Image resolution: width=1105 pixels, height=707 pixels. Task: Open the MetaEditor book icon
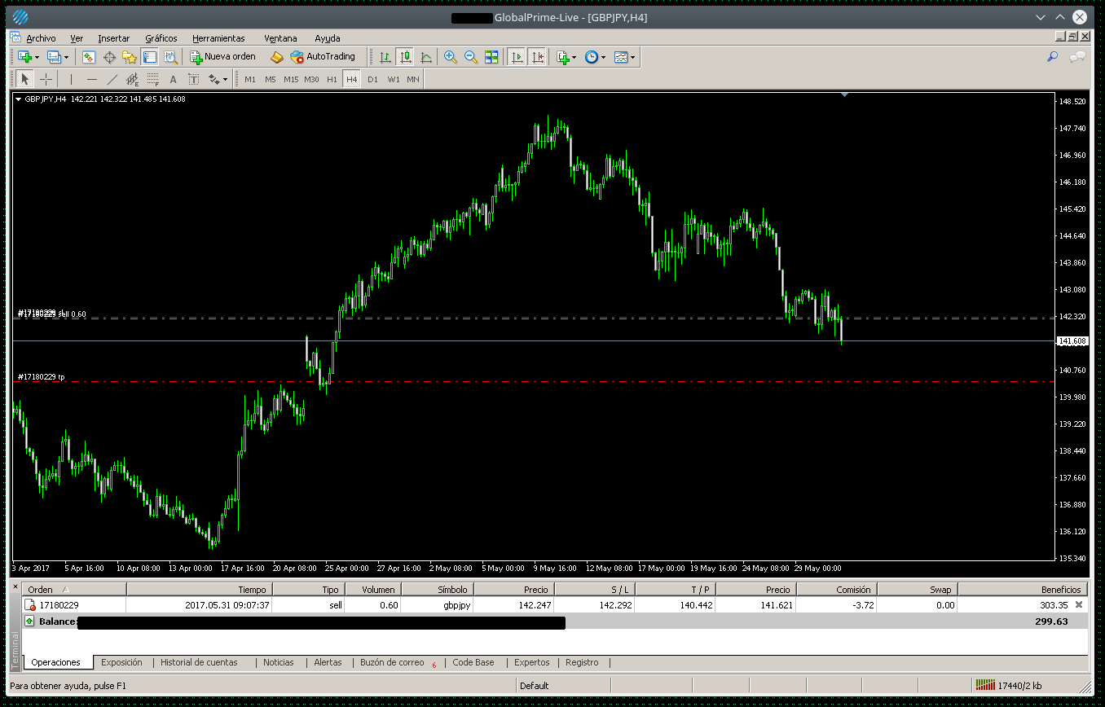coord(276,57)
